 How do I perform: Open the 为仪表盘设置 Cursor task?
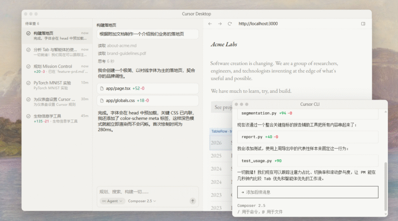pyautogui.click(x=57, y=102)
